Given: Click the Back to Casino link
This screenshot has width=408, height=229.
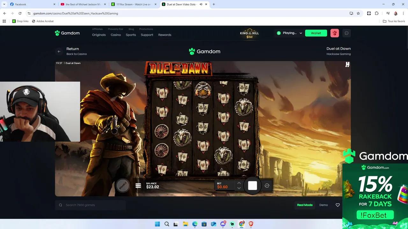Looking at the screenshot, I should coord(76,54).
